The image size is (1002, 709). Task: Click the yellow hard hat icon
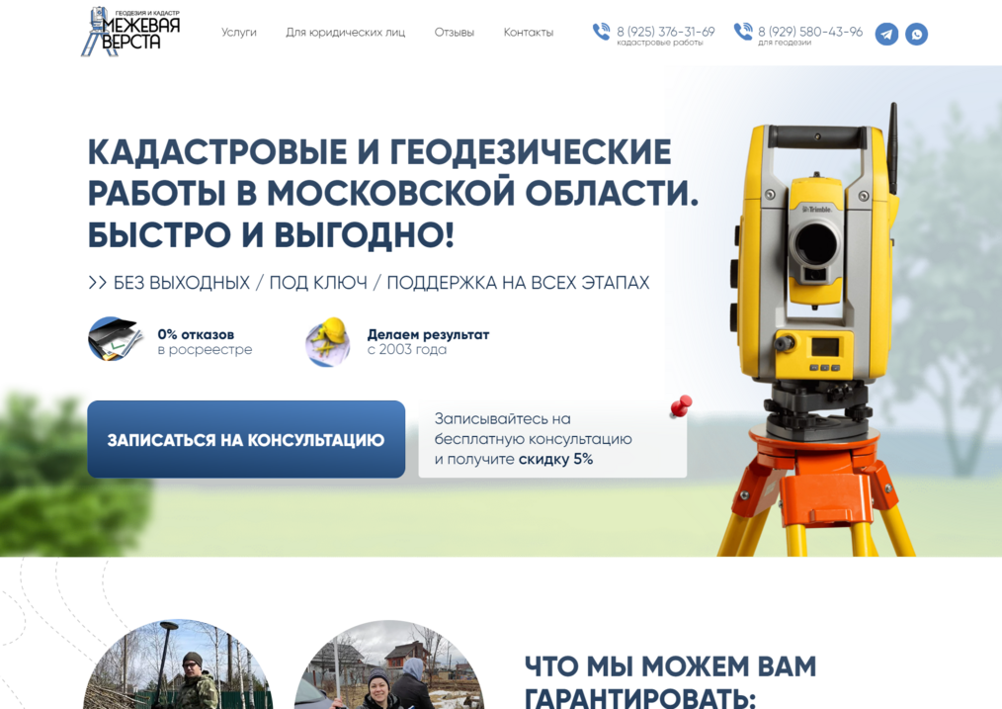(328, 341)
